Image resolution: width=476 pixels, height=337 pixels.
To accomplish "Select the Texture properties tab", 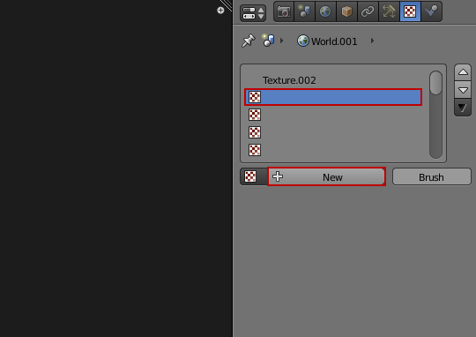I will pos(410,11).
